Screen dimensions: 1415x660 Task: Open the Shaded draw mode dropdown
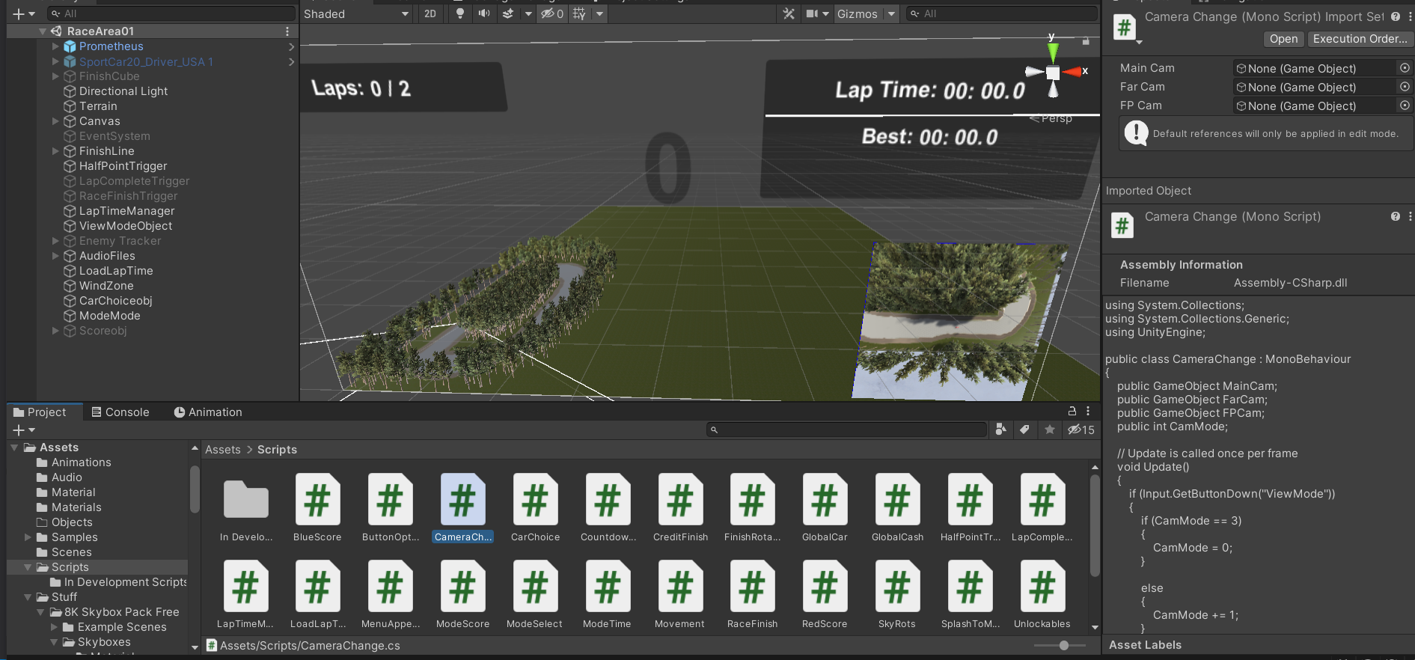[x=356, y=13]
